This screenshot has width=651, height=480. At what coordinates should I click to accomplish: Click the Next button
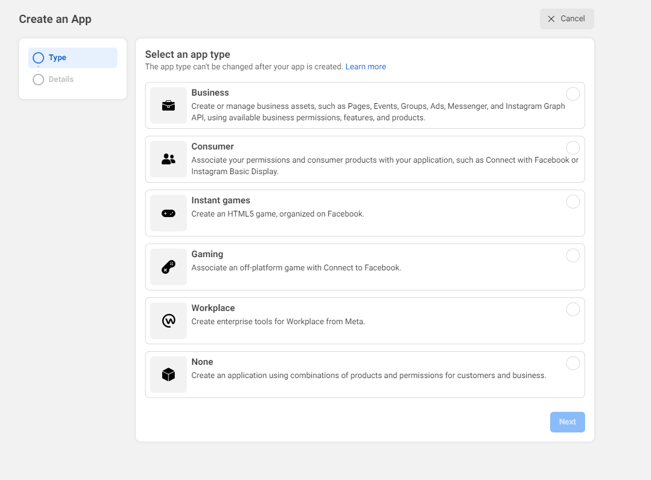[567, 422]
